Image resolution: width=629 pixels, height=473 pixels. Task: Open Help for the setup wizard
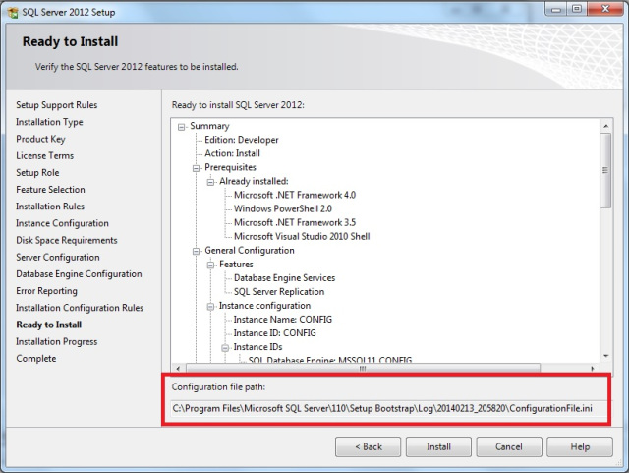pos(580,446)
